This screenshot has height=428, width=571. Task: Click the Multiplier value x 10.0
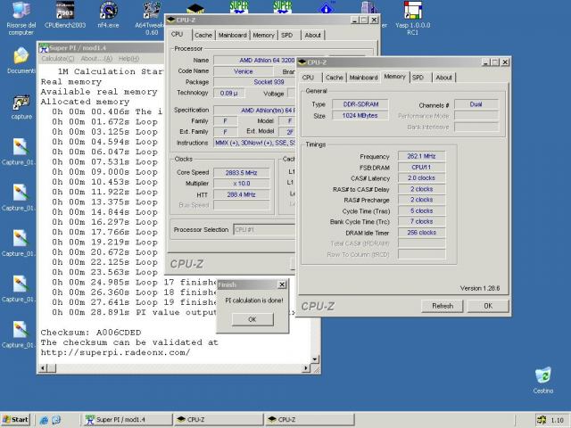click(x=242, y=184)
